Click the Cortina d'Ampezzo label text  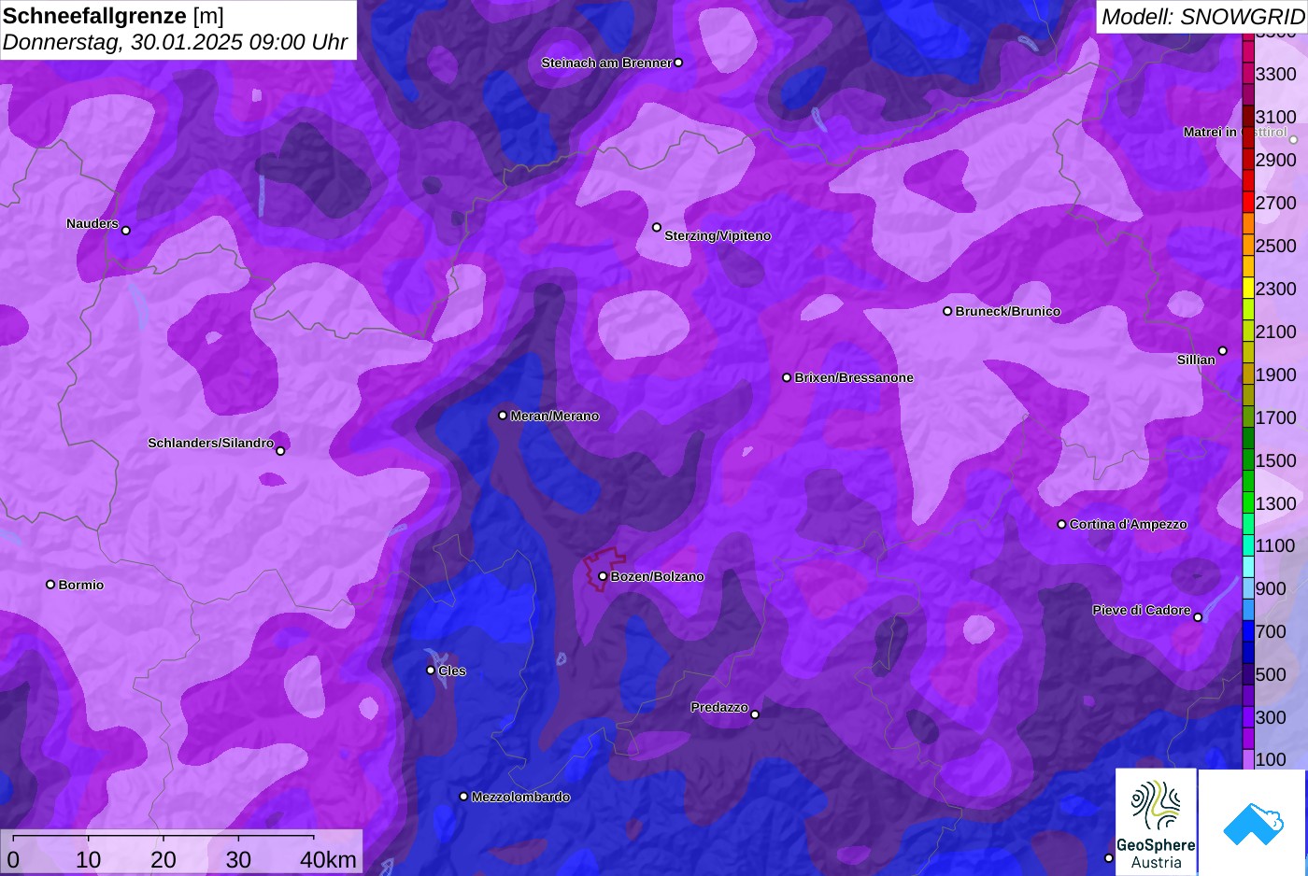pos(1129,524)
